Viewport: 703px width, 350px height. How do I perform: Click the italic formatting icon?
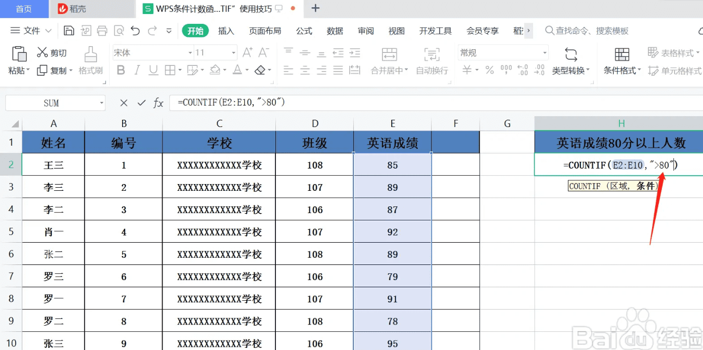[137, 70]
